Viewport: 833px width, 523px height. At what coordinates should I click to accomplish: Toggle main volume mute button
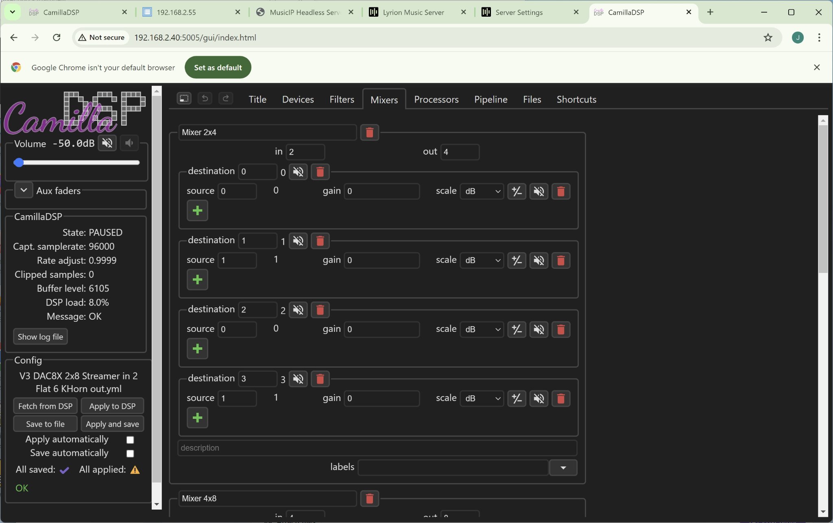pos(107,143)
